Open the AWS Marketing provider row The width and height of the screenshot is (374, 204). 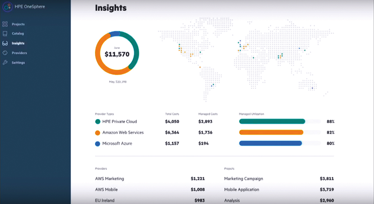pyautogui.click(x=150, y=179)
